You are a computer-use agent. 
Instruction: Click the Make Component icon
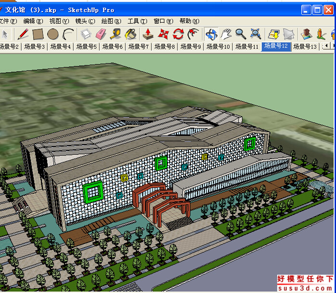coord(86,34)
